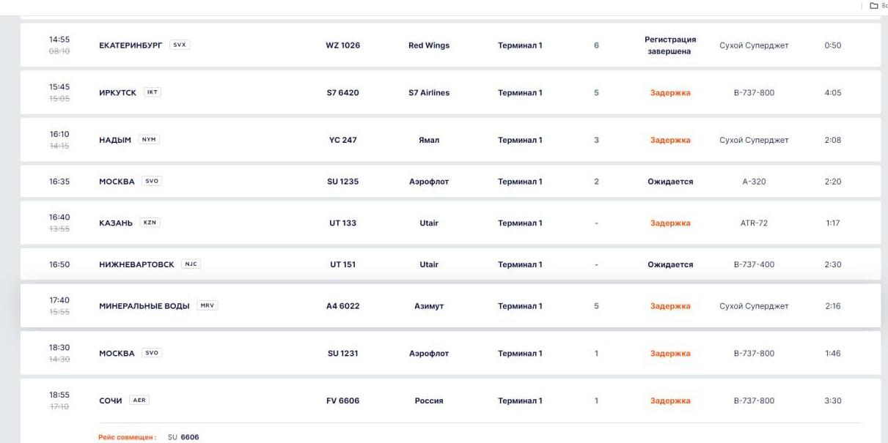Select the Нижневартовск destination
The width and height of the screenshot is (888, 443).
pyautogui.click(x=136, y=265)
